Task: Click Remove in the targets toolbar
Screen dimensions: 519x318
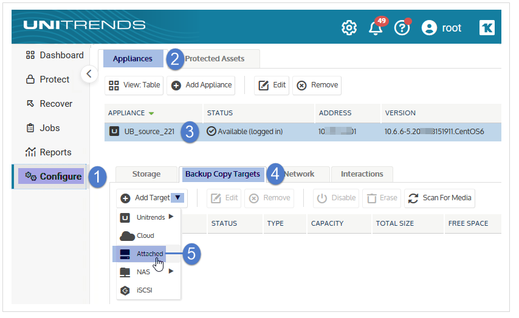Action: (x=269, y=198)
